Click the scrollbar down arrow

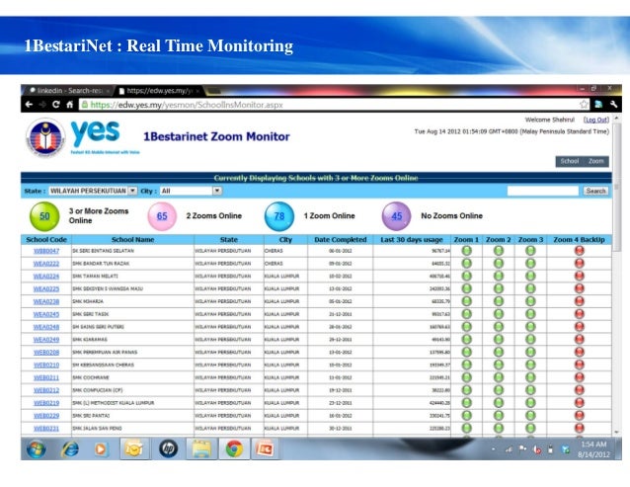(617, 433)
